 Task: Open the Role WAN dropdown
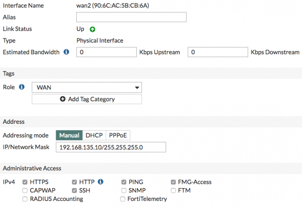pos(87,88)
